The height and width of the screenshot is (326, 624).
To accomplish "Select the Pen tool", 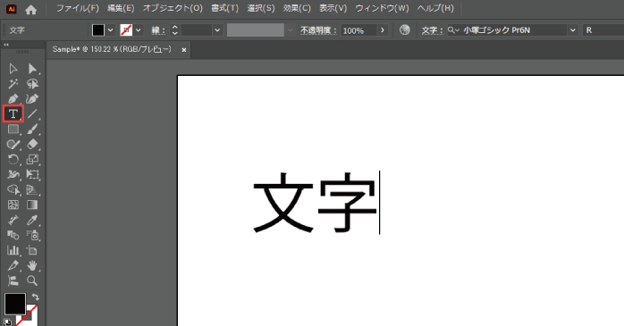I will [13, 98].
